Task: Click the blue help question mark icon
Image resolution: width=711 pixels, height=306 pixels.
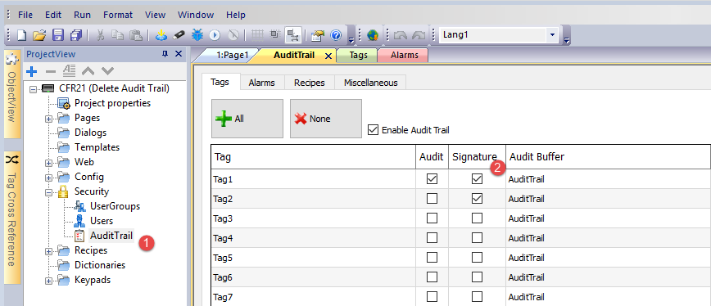Action: click(x=336, y=35)
